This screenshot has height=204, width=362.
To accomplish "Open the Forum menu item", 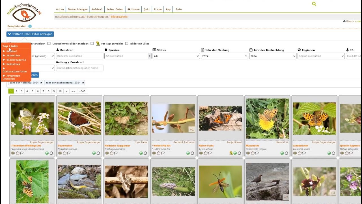I will [x=158, y=9].
